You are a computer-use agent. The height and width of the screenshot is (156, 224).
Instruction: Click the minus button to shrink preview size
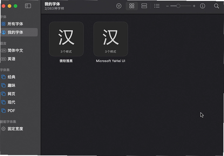pyautogui.click(x=167, y=6)
